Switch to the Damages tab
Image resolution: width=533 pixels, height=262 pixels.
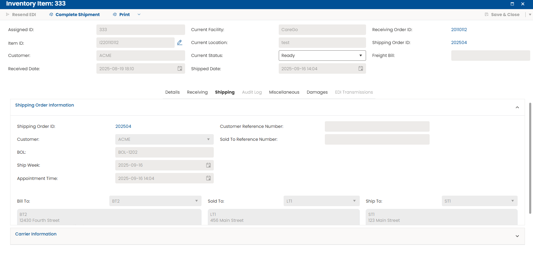(x=317, y=92)
